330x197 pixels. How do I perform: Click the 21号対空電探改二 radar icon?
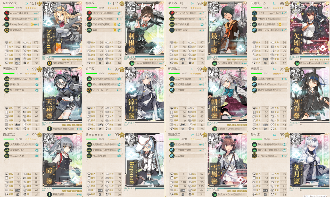tap(254, 156)
